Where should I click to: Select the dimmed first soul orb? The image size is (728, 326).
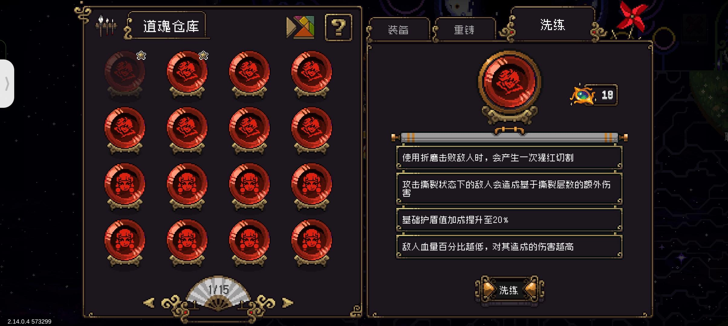click(x=125, y=74)
